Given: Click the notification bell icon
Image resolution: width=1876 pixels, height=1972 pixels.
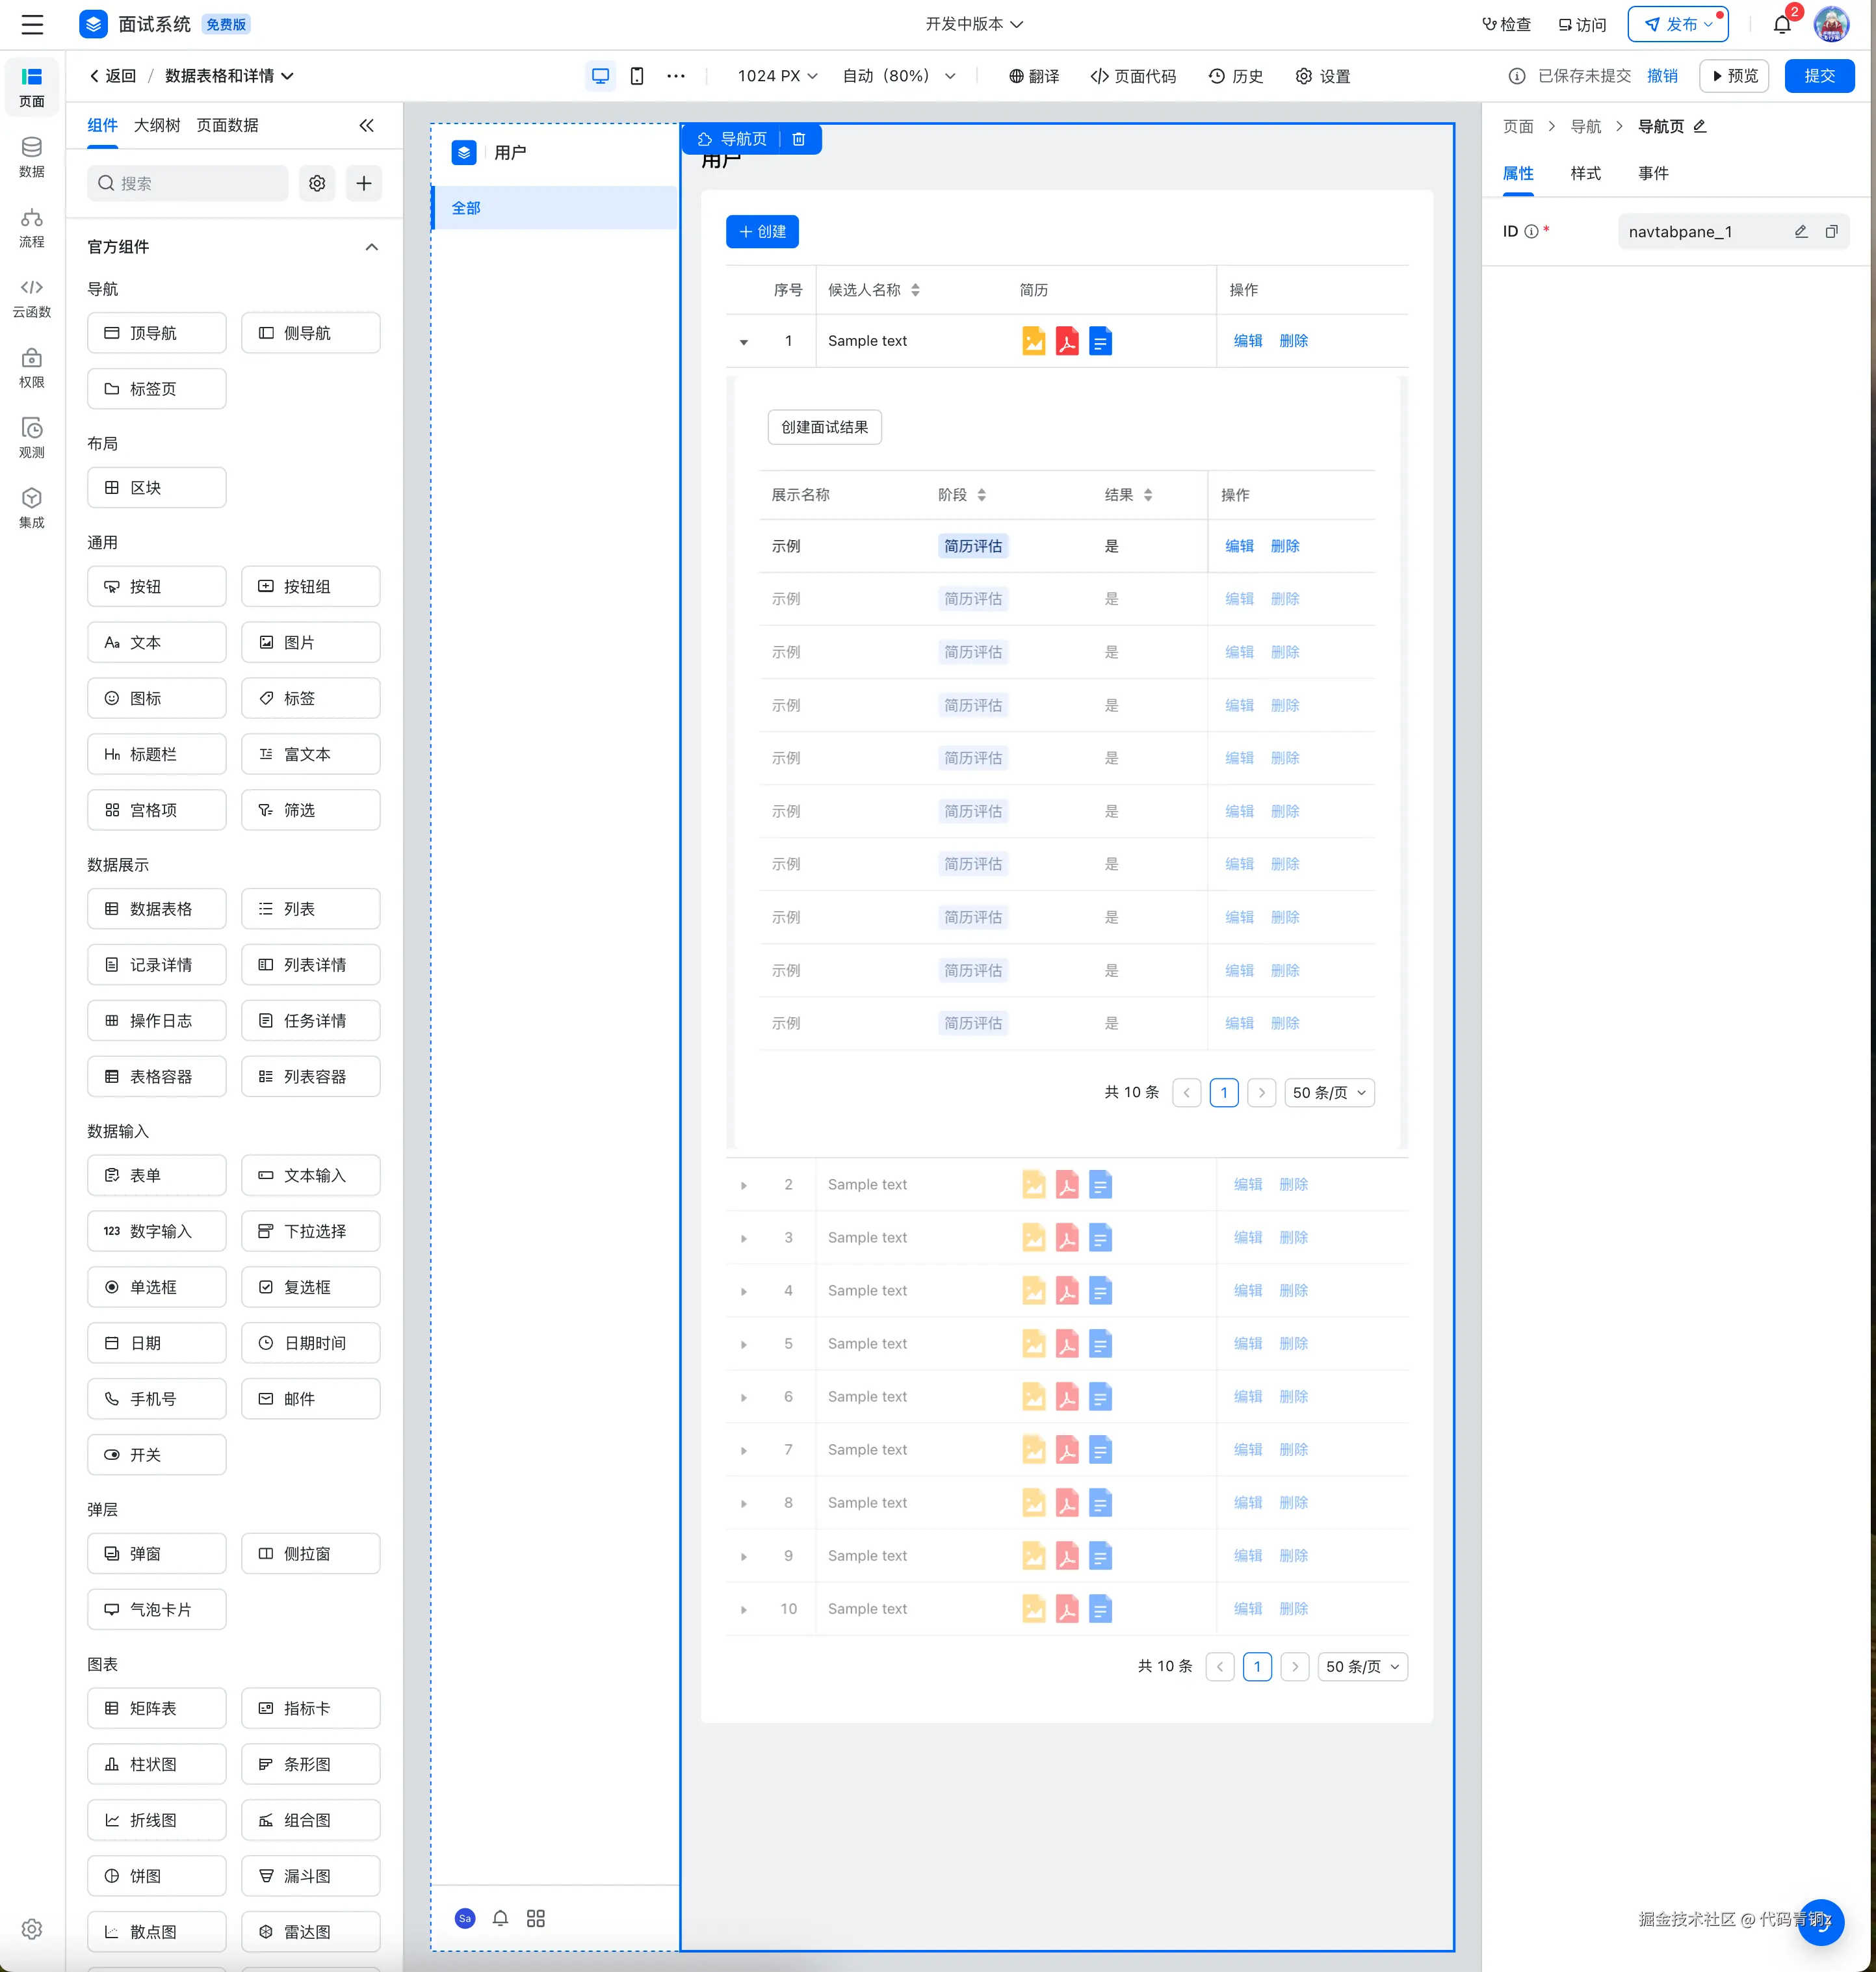Looking at the screenshot, I should point(1781,24).
